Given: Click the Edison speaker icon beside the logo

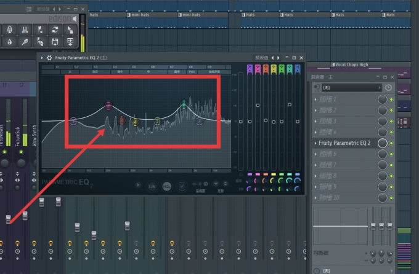Looking at the screenshot, I should [75, 18].
